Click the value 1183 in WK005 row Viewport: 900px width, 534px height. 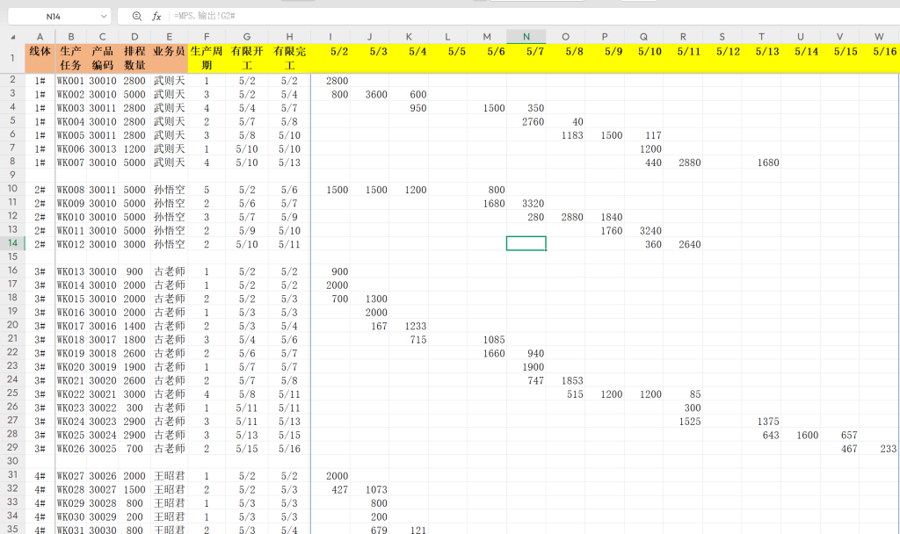571,135
